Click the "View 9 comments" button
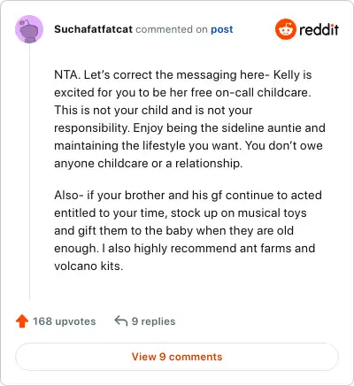The width and height of the screenshot is (354, 386). (177, 357)
